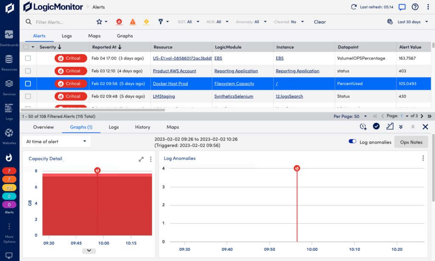Go to the next page of alerts
Image resolution: width=435 pixels, height=261 pixels.
(x=422, y=116)
